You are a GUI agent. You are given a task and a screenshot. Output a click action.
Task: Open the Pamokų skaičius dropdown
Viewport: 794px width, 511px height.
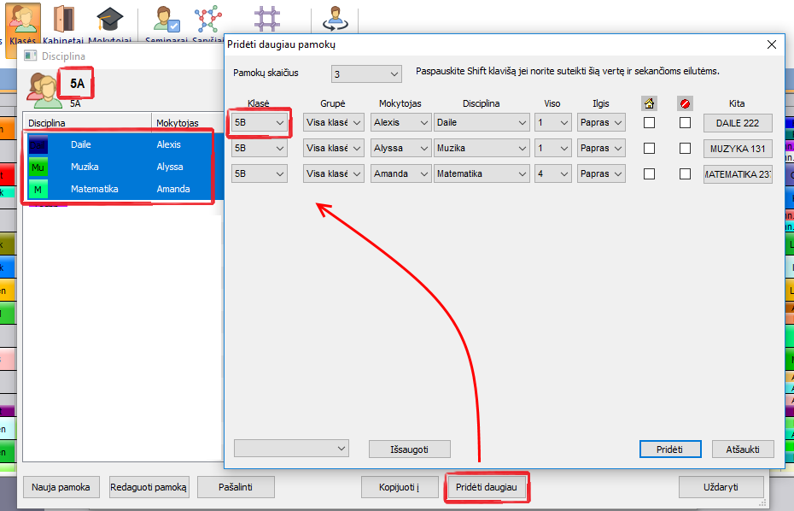[x=367, y=74]
